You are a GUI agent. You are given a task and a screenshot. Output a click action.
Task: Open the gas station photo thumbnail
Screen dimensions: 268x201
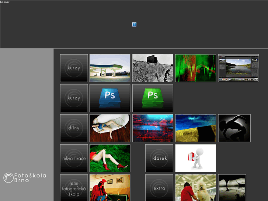[x=110, y=68]
